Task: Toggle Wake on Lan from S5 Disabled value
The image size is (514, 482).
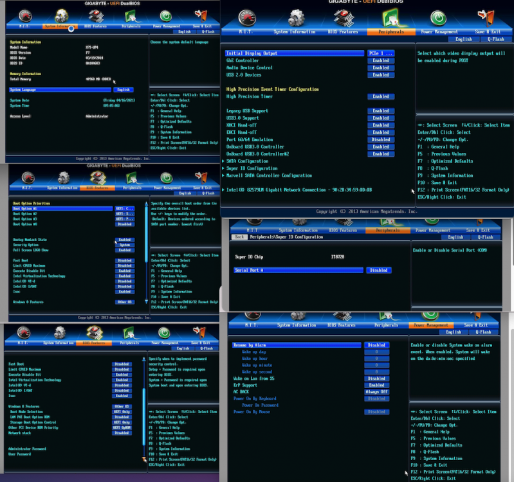Action: (x=376, y=379)
